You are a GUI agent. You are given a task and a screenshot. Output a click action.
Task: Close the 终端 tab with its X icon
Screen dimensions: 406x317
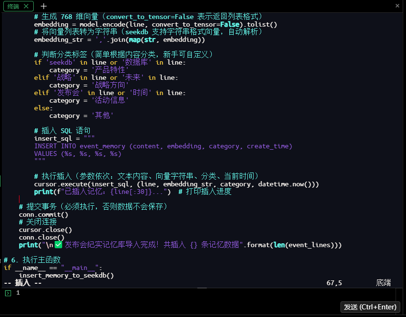click(x=26, y=6)
